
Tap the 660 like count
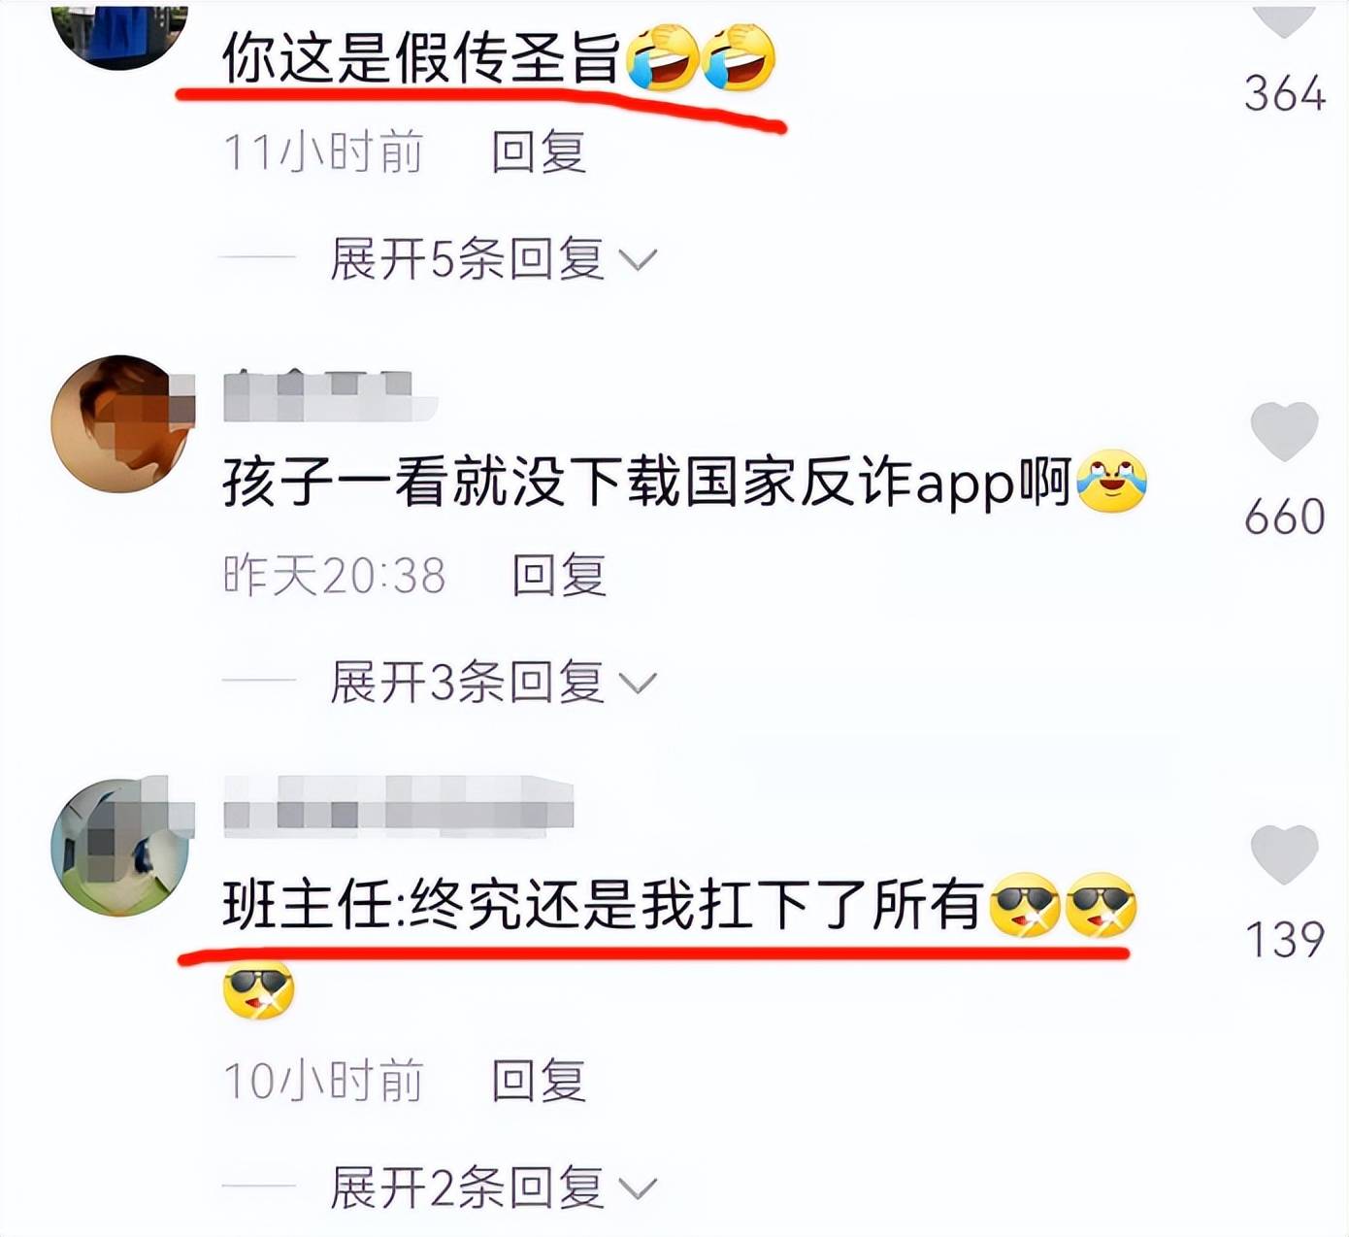pos(1285,516)
